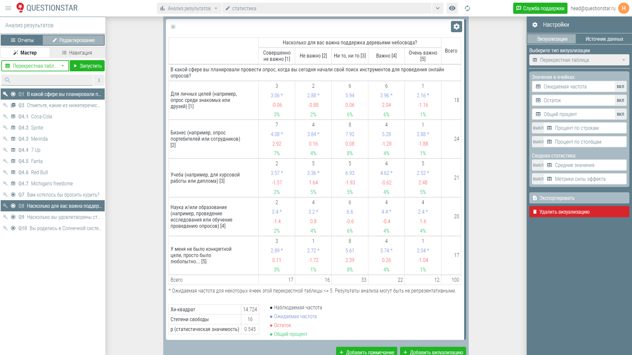Click wrench icon next to Q1
632x355 pixels.
[5, 94]
